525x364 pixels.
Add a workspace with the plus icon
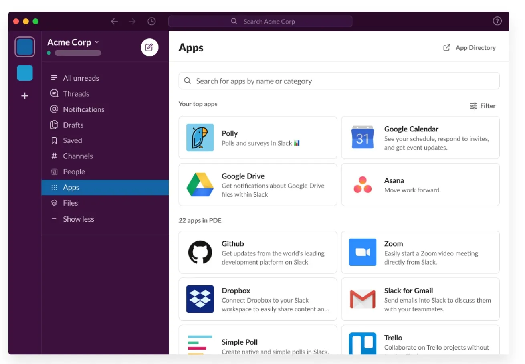pos(25,96)
